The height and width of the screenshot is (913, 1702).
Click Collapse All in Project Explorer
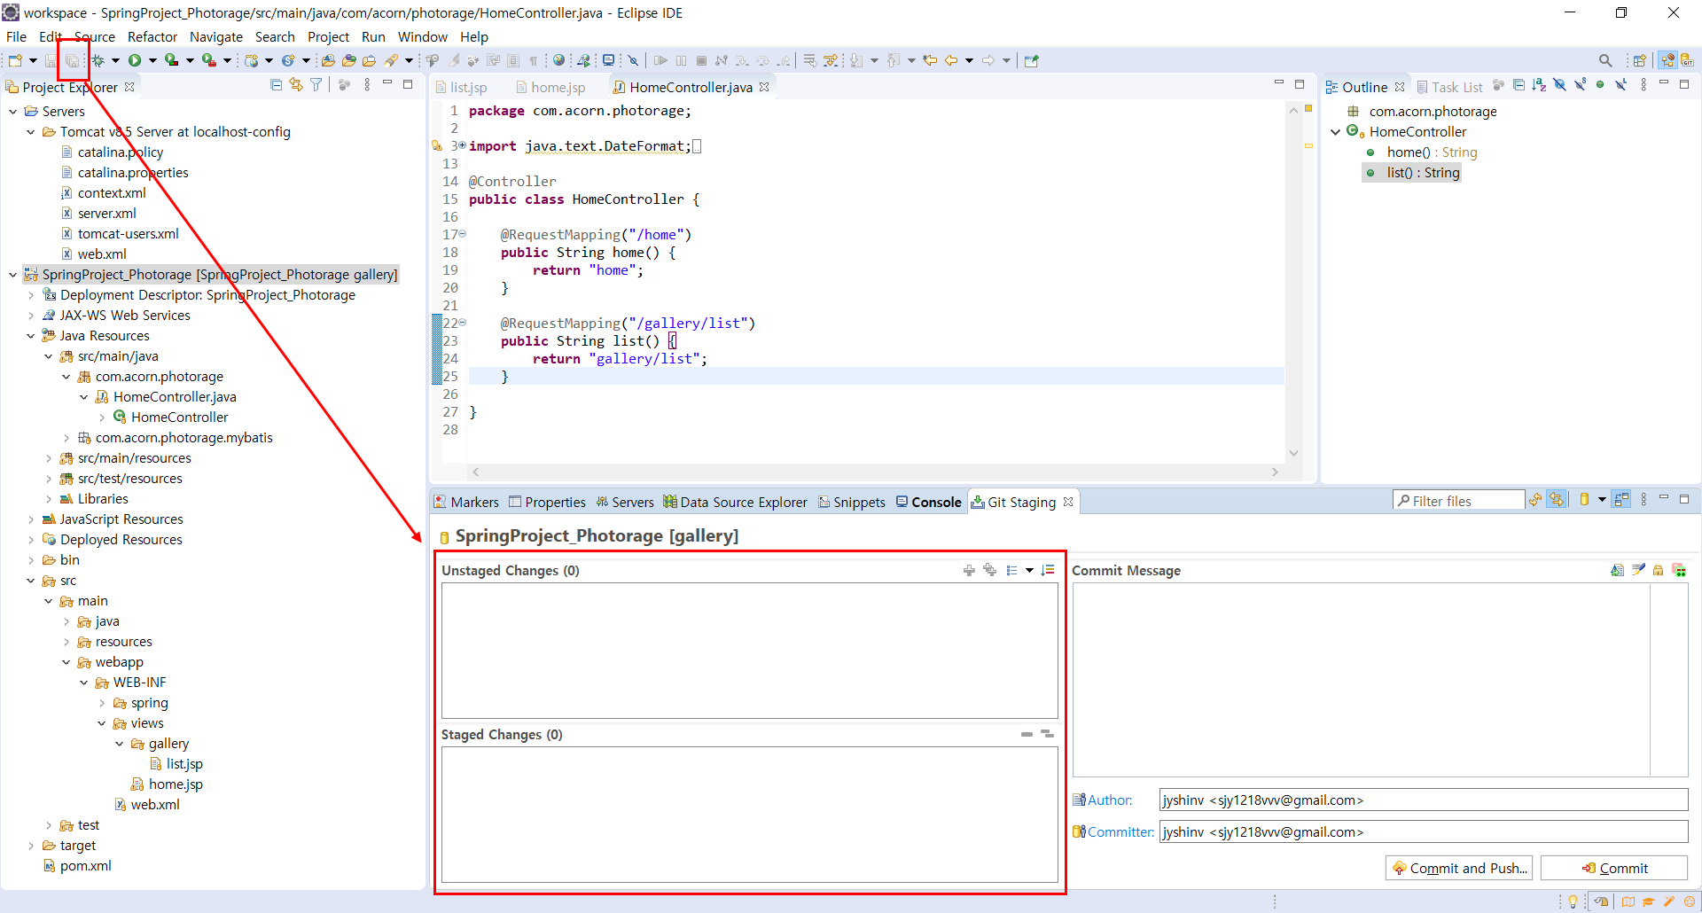pos(276,85)
